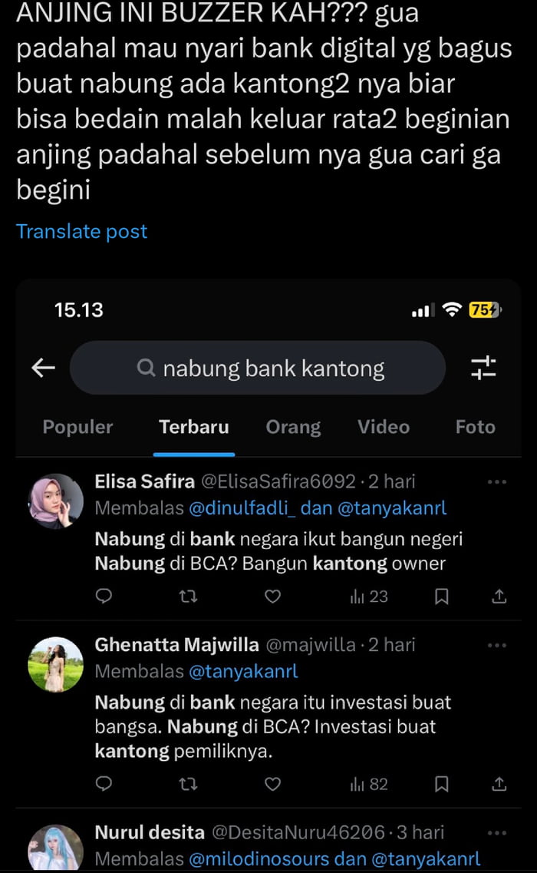Bookmark Ghenatta Majwilla's tweet
This screenshot has width=537, height=873.
[x=441, y=784]
